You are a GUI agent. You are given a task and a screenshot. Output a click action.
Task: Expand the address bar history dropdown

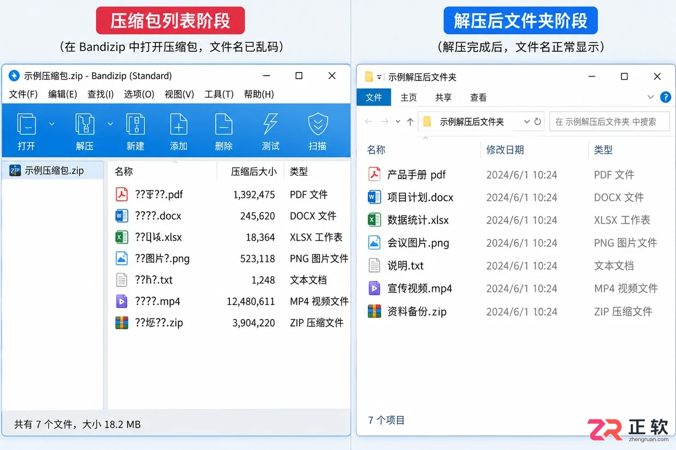coord(527,122)
